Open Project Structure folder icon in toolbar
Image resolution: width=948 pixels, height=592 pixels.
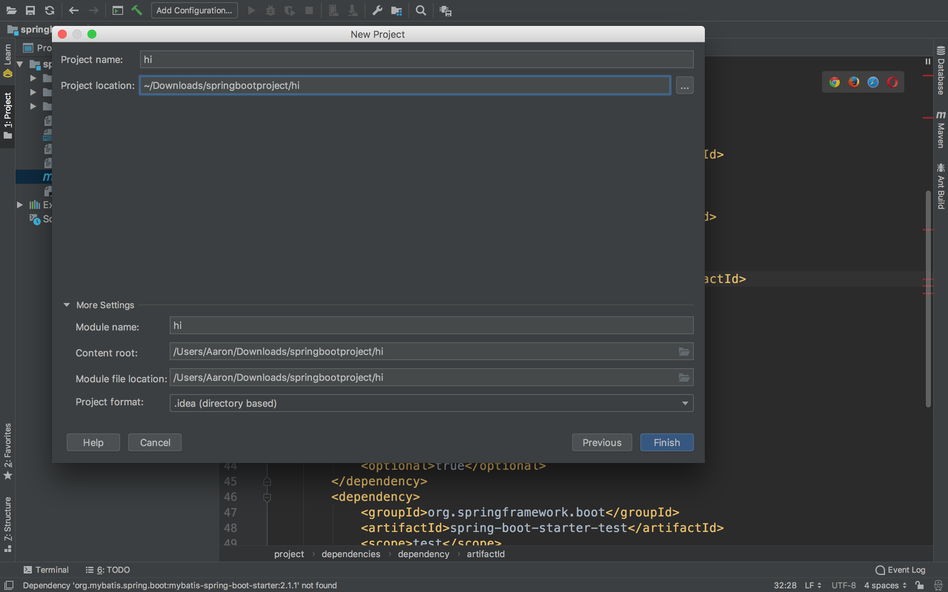coord(396,11)
